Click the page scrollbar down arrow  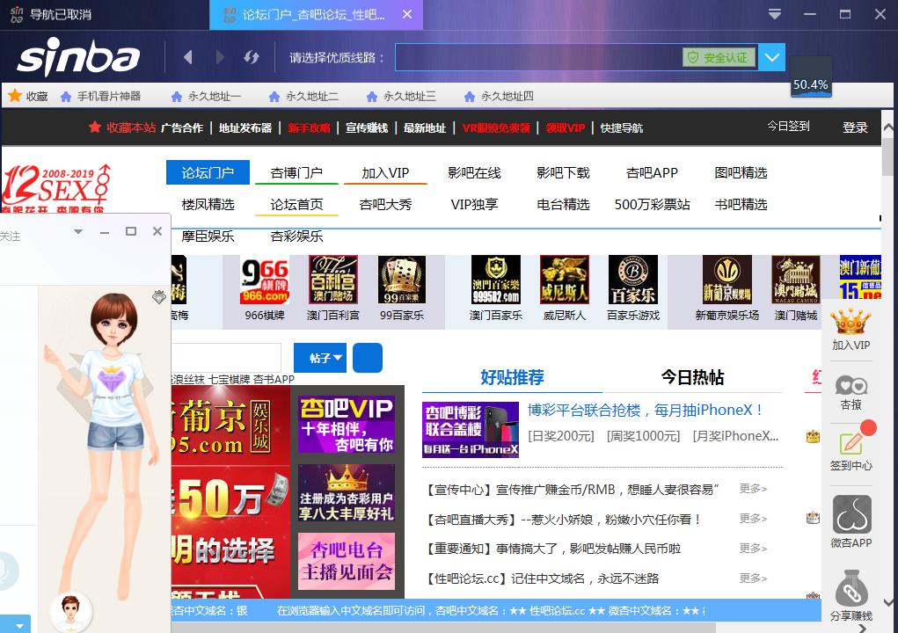(888, 602)
